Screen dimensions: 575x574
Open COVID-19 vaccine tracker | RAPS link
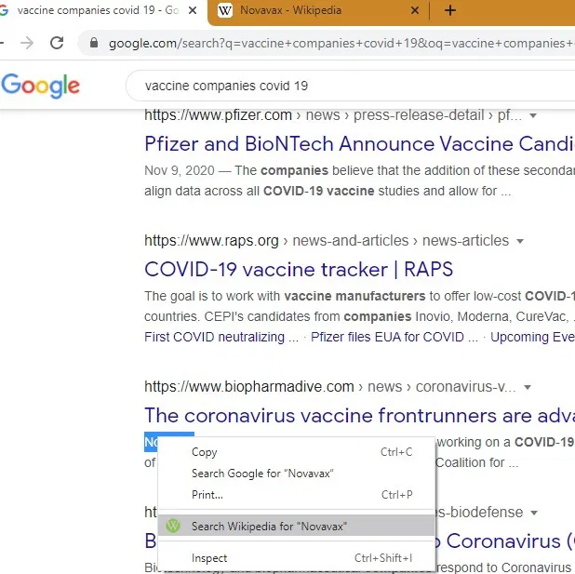point(299,269)
